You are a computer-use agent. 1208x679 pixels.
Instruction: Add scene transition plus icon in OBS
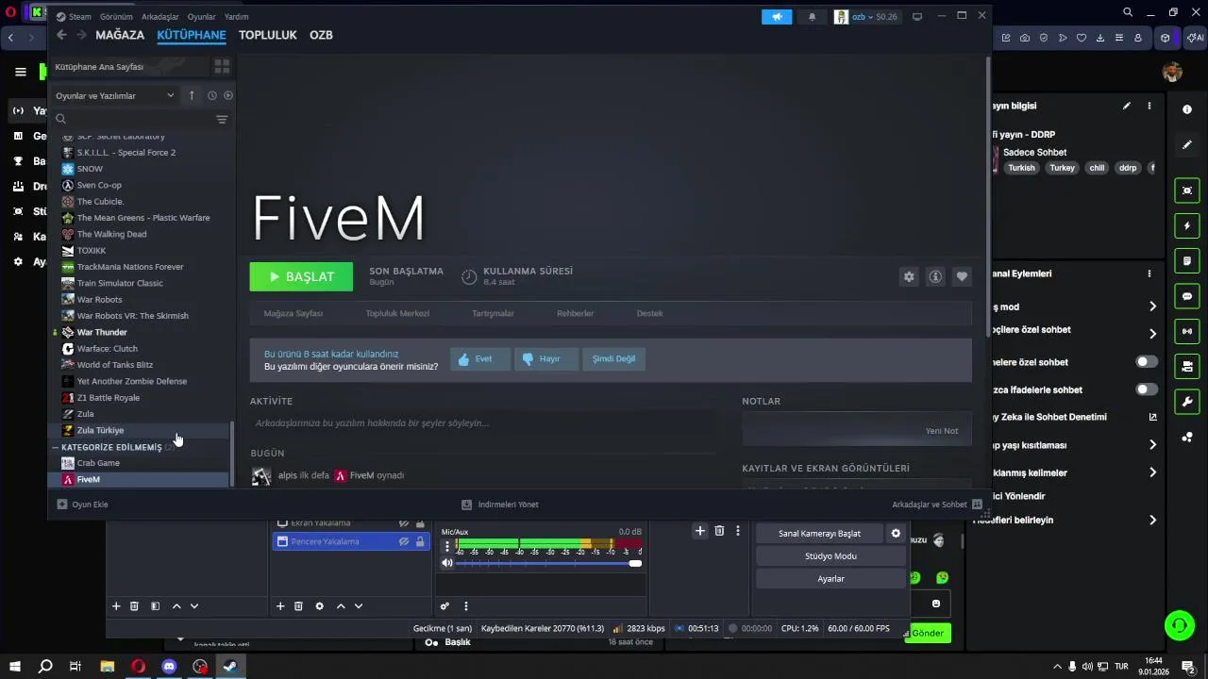[x=700, y=531]
